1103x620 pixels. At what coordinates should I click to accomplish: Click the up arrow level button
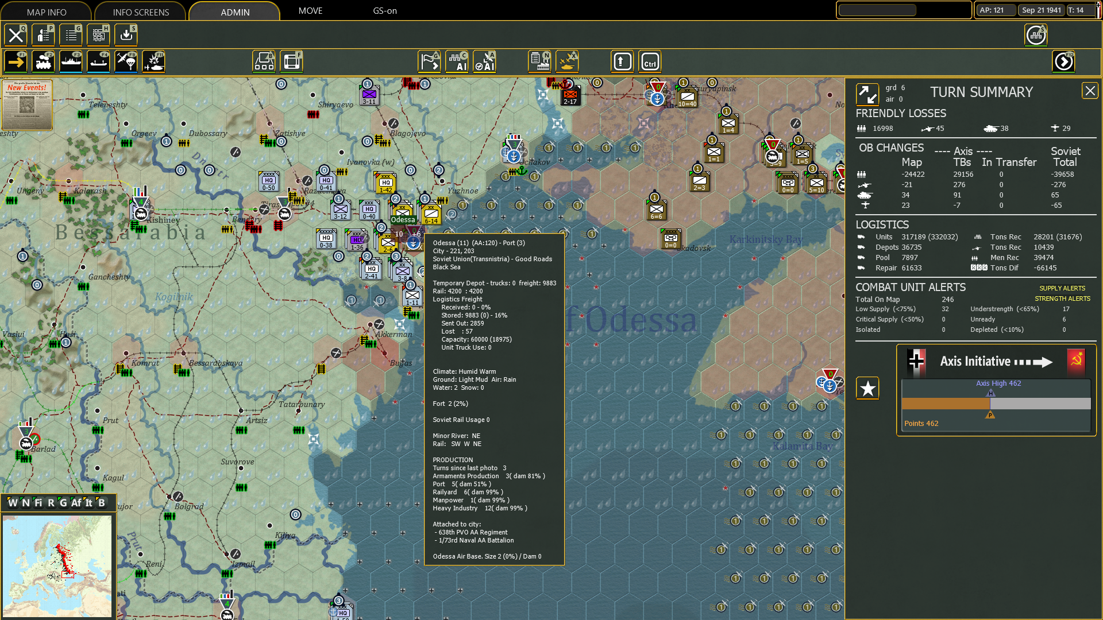[x=622, y=61]
